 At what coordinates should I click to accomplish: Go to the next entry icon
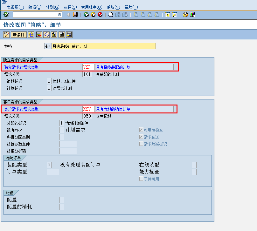click(62, 35)
